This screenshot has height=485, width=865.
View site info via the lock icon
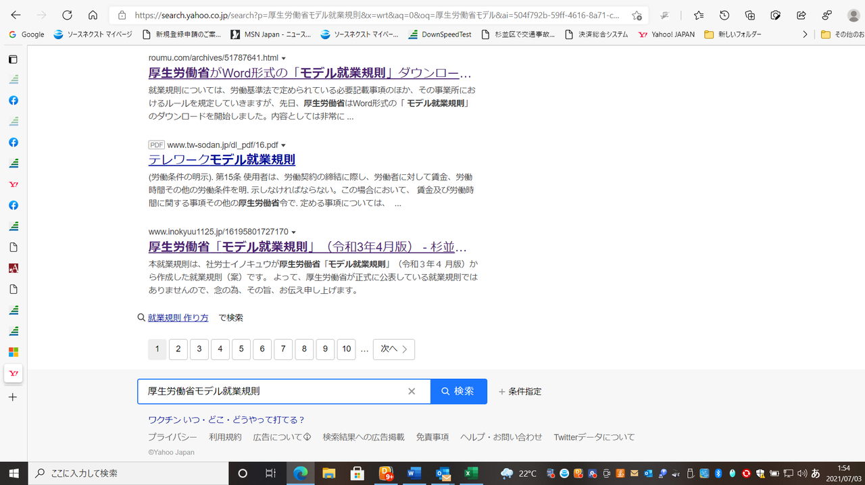(122, 15)
